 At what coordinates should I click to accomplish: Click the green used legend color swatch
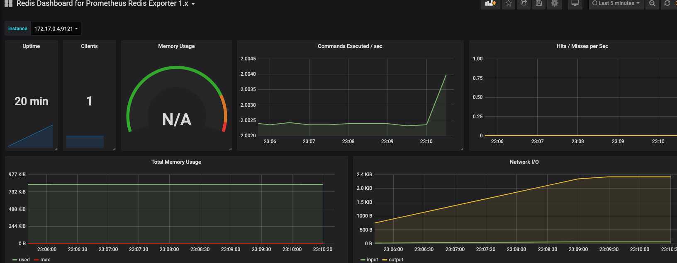tap(15, 260)
